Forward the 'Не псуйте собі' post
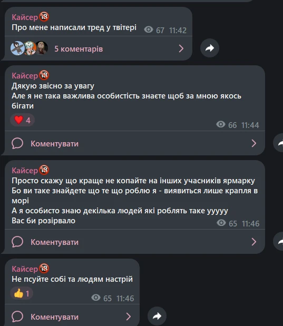Viewport: 283px width, 326px height. 157,316
